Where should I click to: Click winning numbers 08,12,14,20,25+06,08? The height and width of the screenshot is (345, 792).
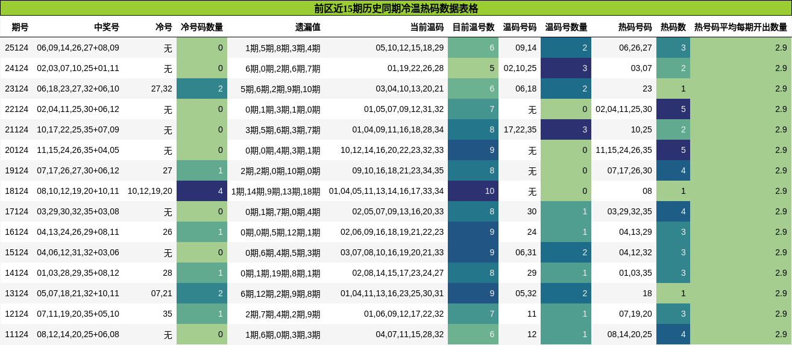(78, 334)
